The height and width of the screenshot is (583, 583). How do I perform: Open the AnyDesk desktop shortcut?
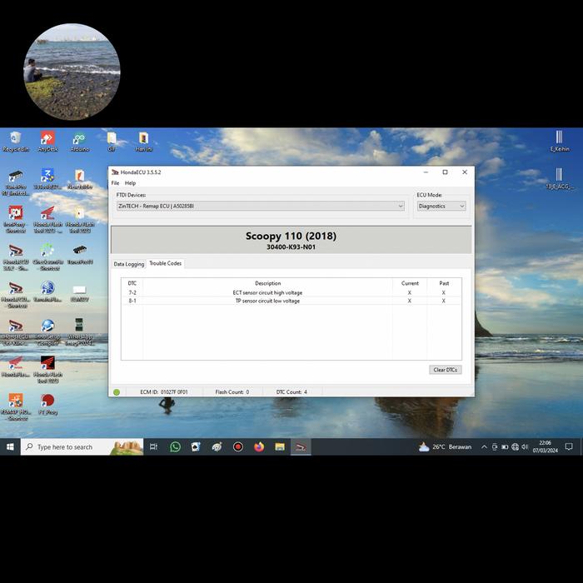coord(47,140)
